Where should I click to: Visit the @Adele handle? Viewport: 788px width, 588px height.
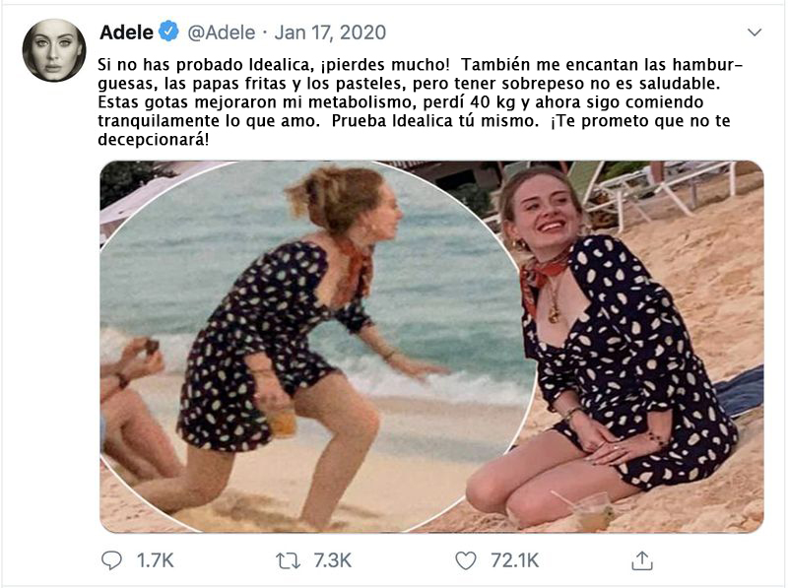point(221,33)
